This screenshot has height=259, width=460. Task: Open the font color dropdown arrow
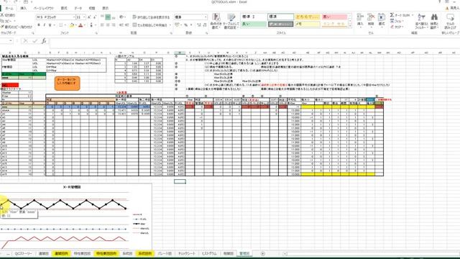pos(85,26)
